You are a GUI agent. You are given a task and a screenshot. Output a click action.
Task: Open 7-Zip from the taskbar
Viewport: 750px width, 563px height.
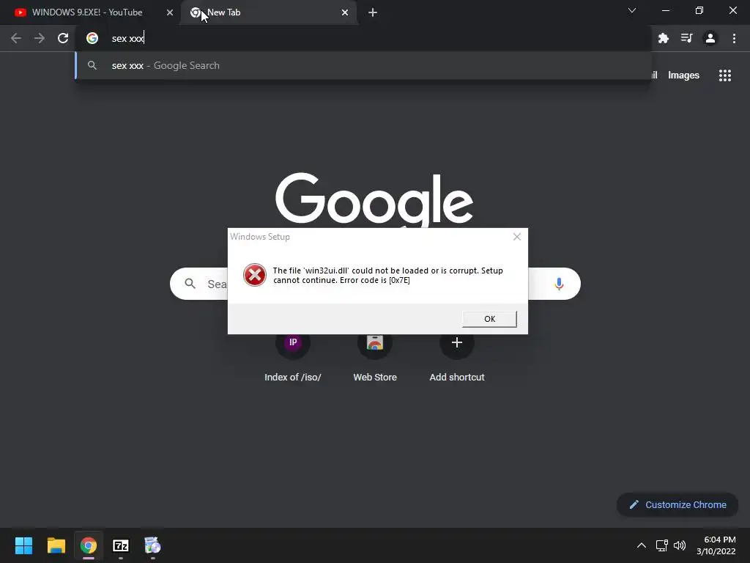121,545
